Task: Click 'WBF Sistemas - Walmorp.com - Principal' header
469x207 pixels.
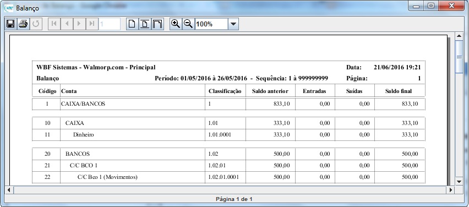Action: [x=96, y=67]
